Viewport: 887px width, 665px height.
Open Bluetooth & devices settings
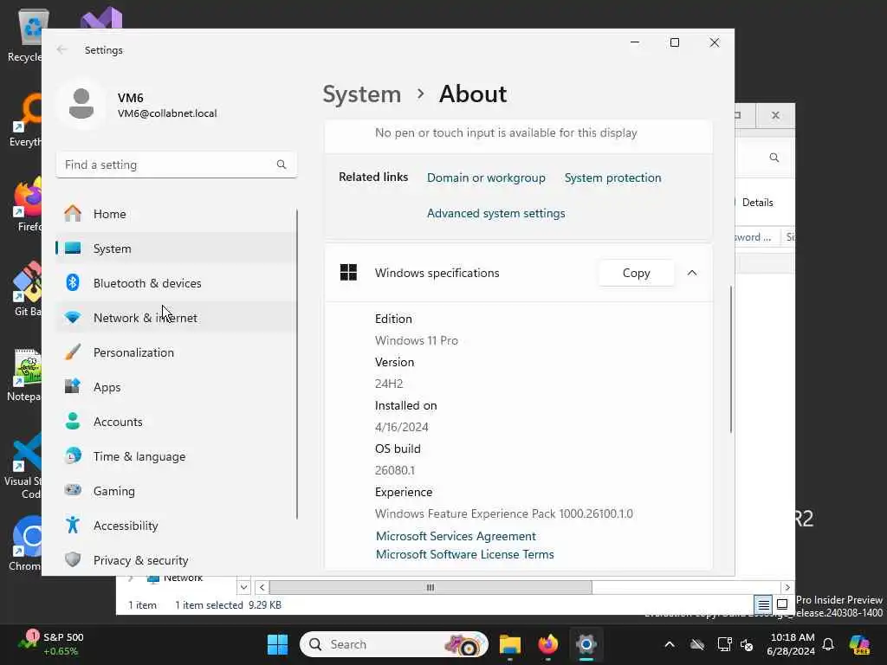coord(175,283)
